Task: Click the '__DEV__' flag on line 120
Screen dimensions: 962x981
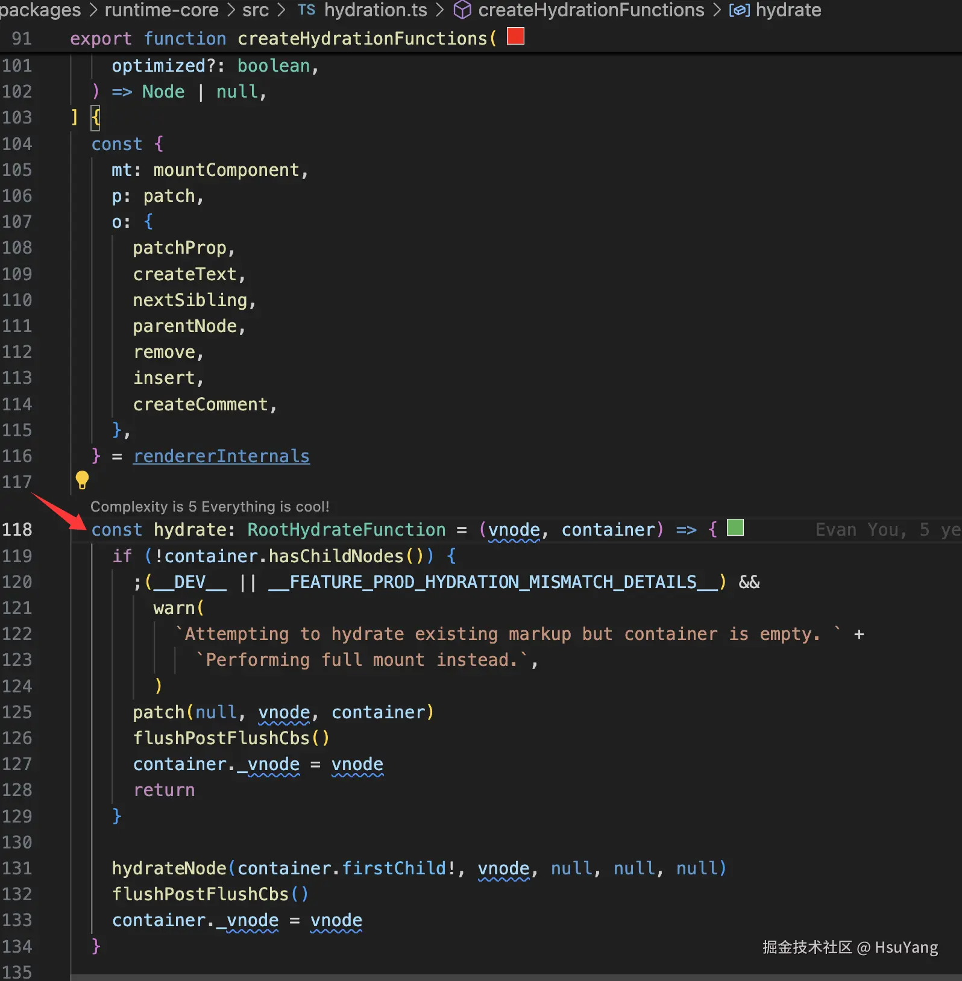Action: coord(190,582)
